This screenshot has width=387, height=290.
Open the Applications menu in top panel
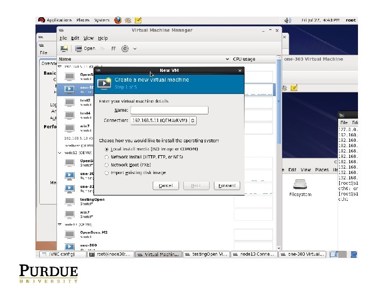point(59,20)
